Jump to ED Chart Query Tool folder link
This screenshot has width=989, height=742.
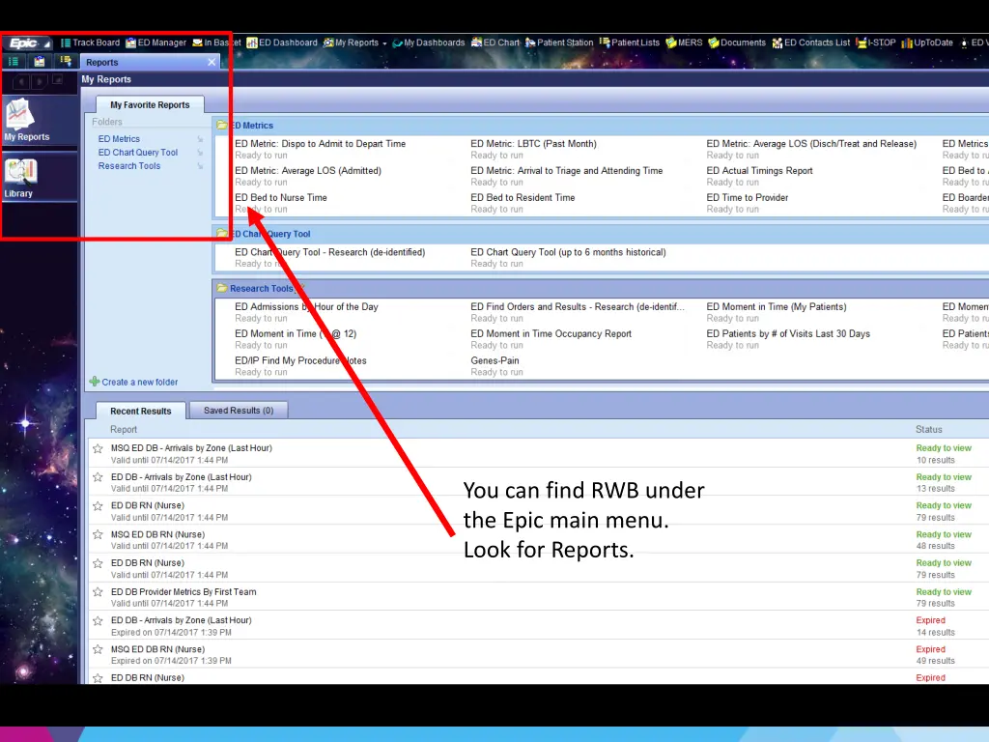(138, 152)
